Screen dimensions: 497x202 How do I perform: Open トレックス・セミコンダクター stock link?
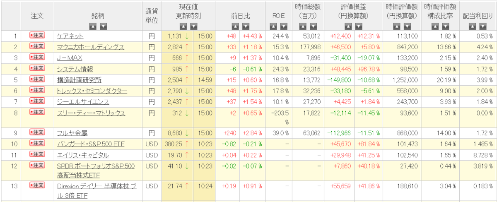pos(92,91)
